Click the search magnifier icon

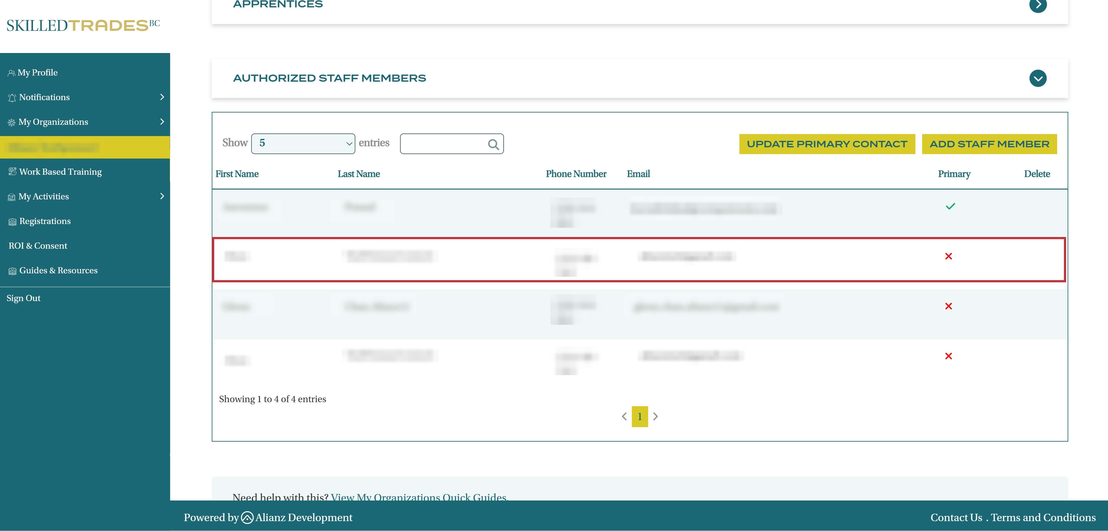pos(493,145)
